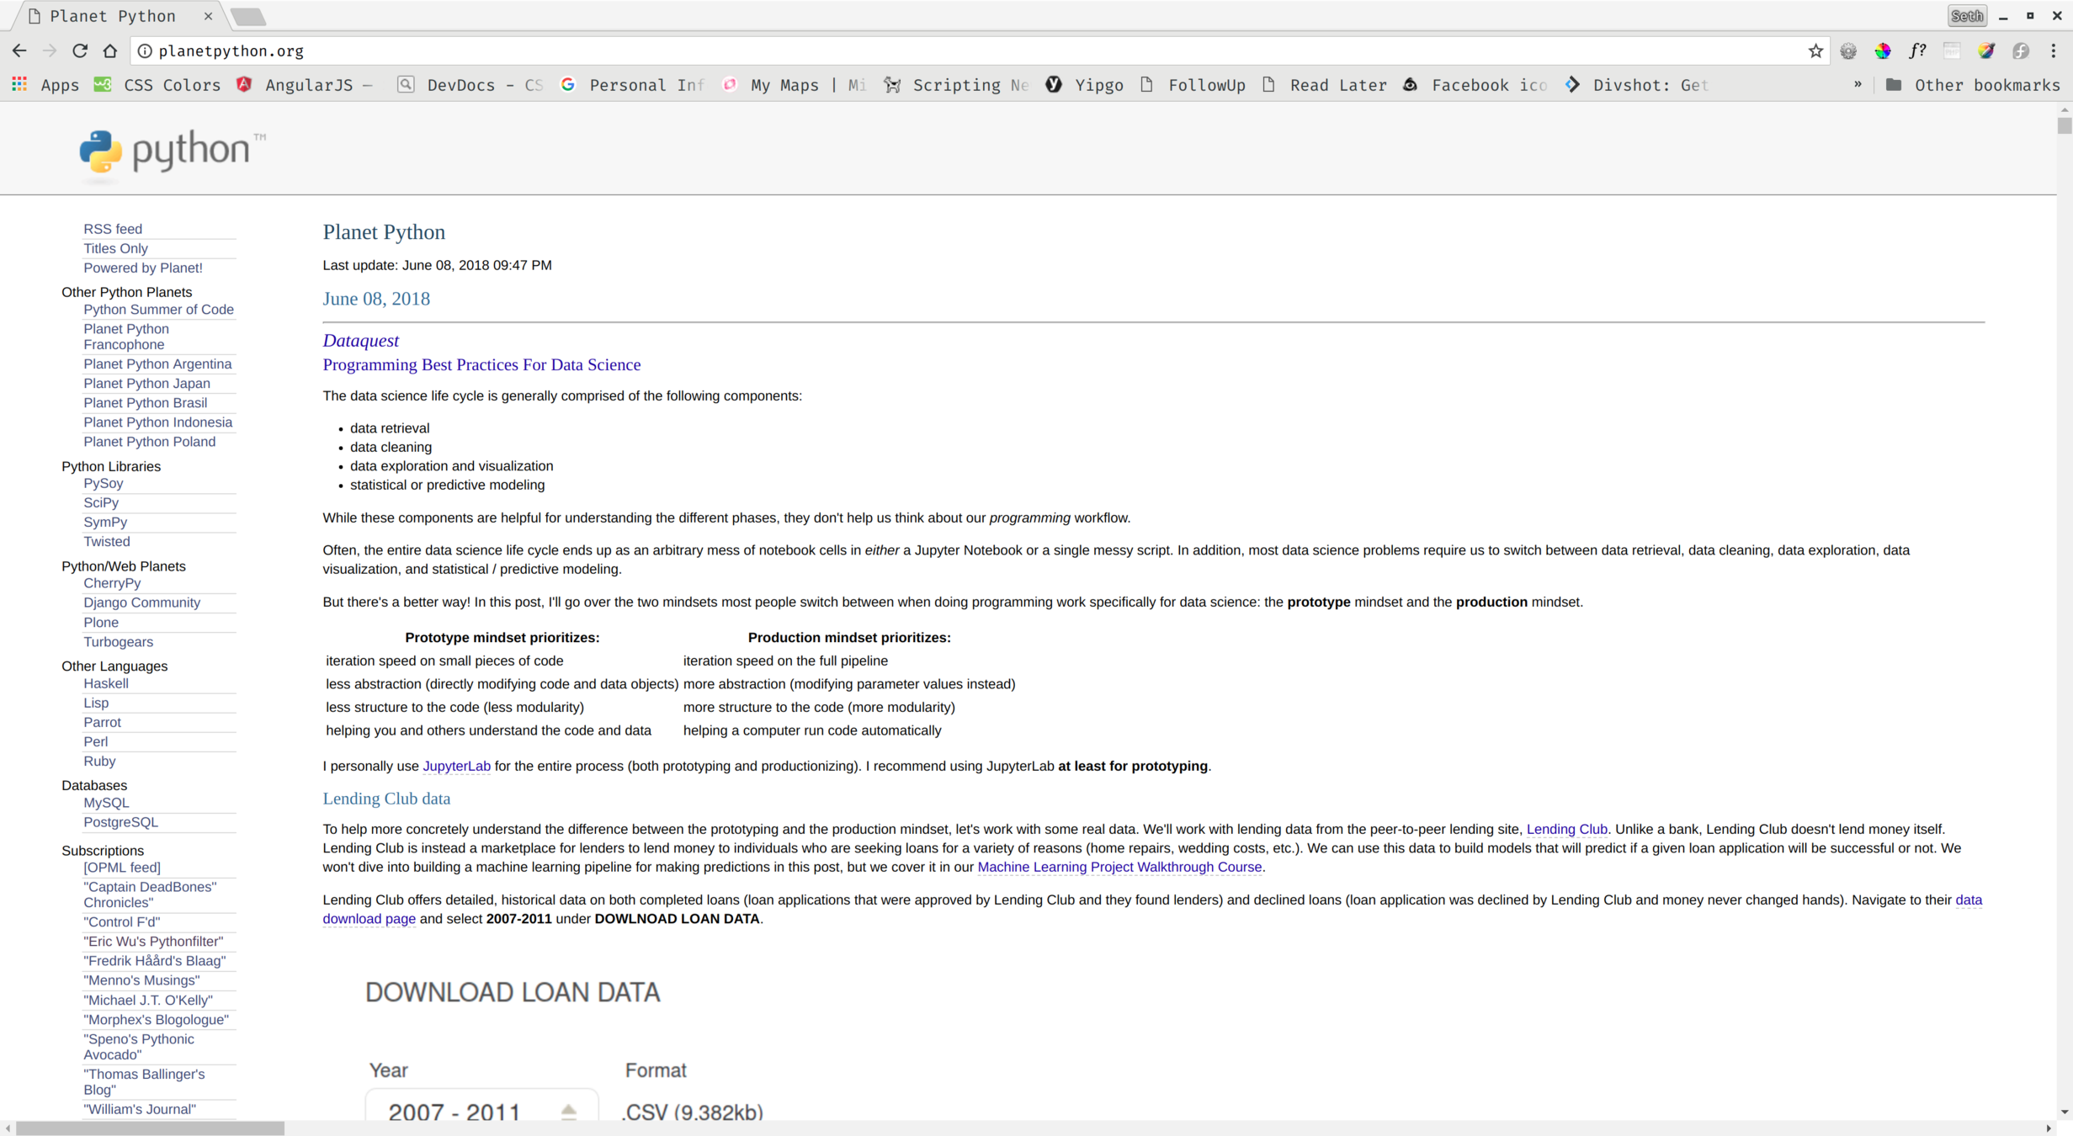Switch to the Planet Python tab
The height and width of the screenshot is (1136, 2073).
coord(112,16)
